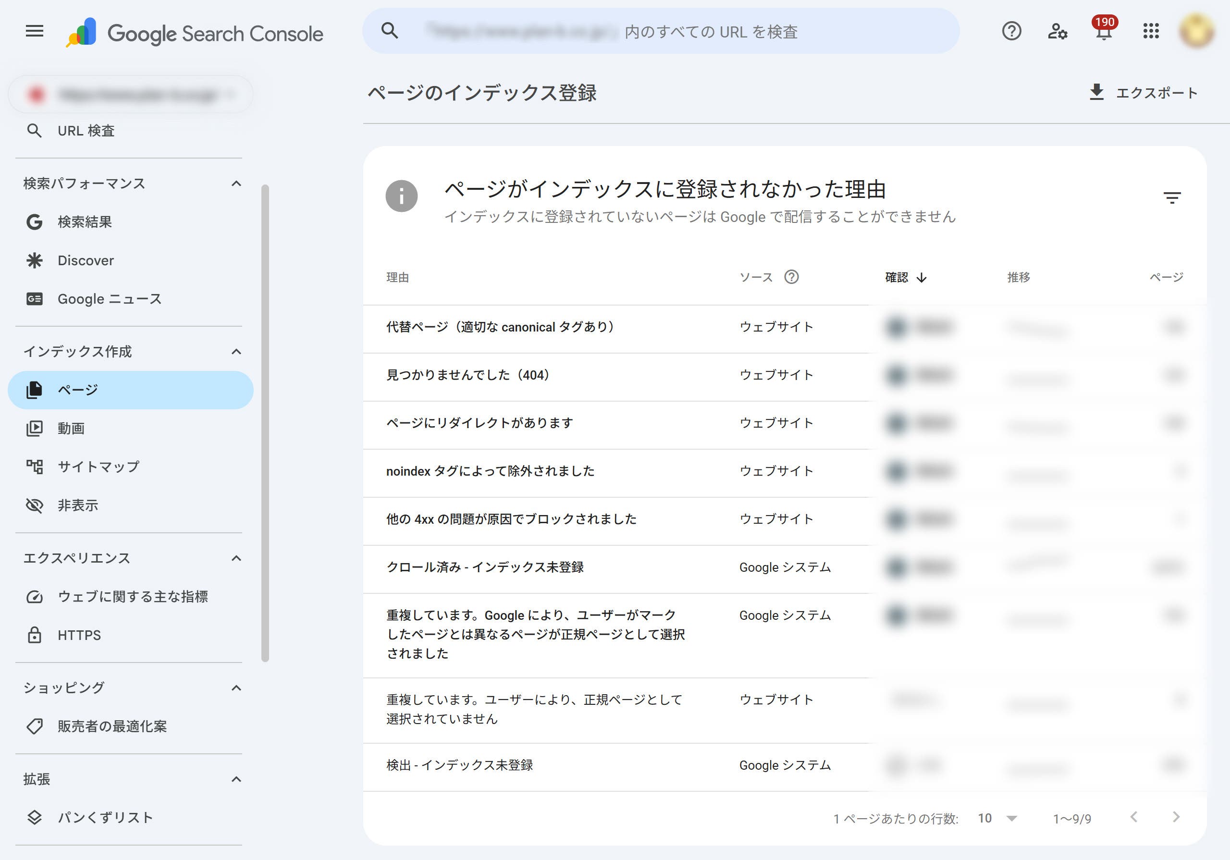
Task: Click the 1〜9/9 pagination text
Action: [x=1072, y=819]
